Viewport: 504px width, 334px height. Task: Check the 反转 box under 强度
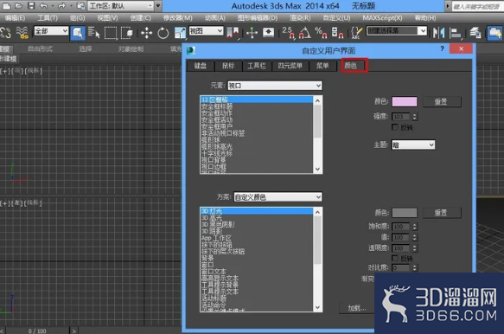[395, 127]
